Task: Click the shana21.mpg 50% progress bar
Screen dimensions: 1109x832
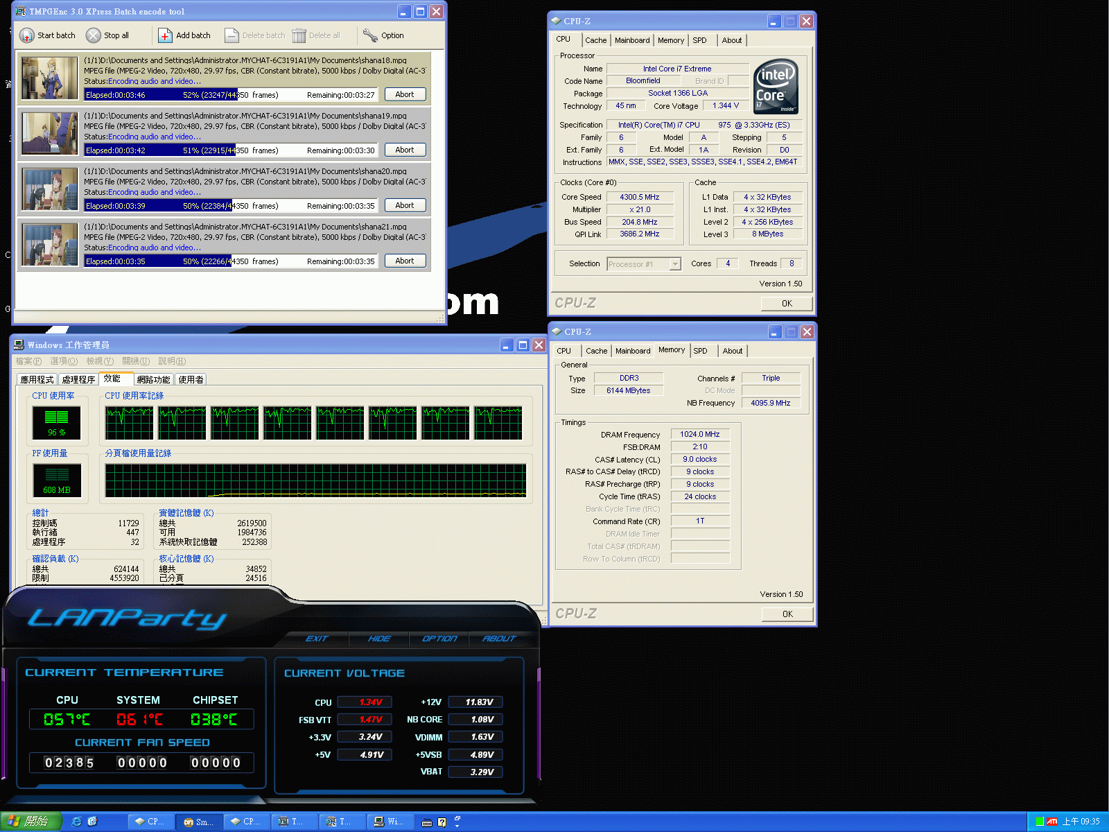Action: tap(231, 261)
